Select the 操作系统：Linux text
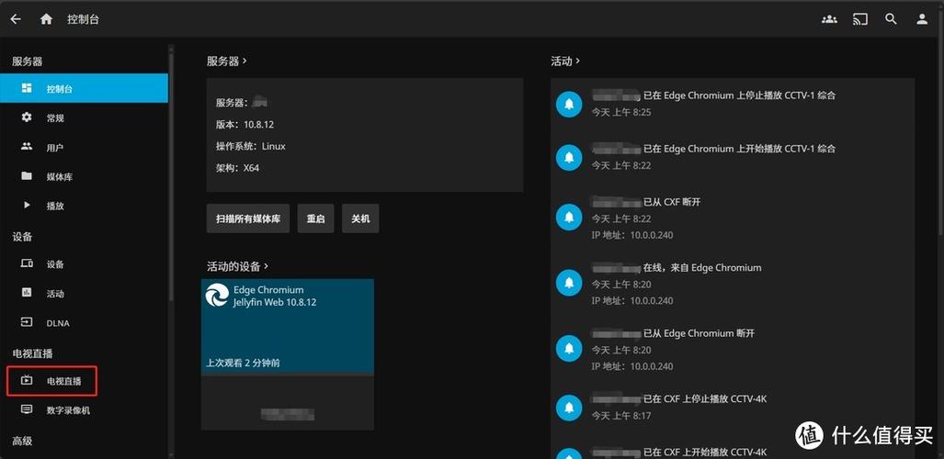The width and height of the screenshot is (944, 459). pos(250,146)
